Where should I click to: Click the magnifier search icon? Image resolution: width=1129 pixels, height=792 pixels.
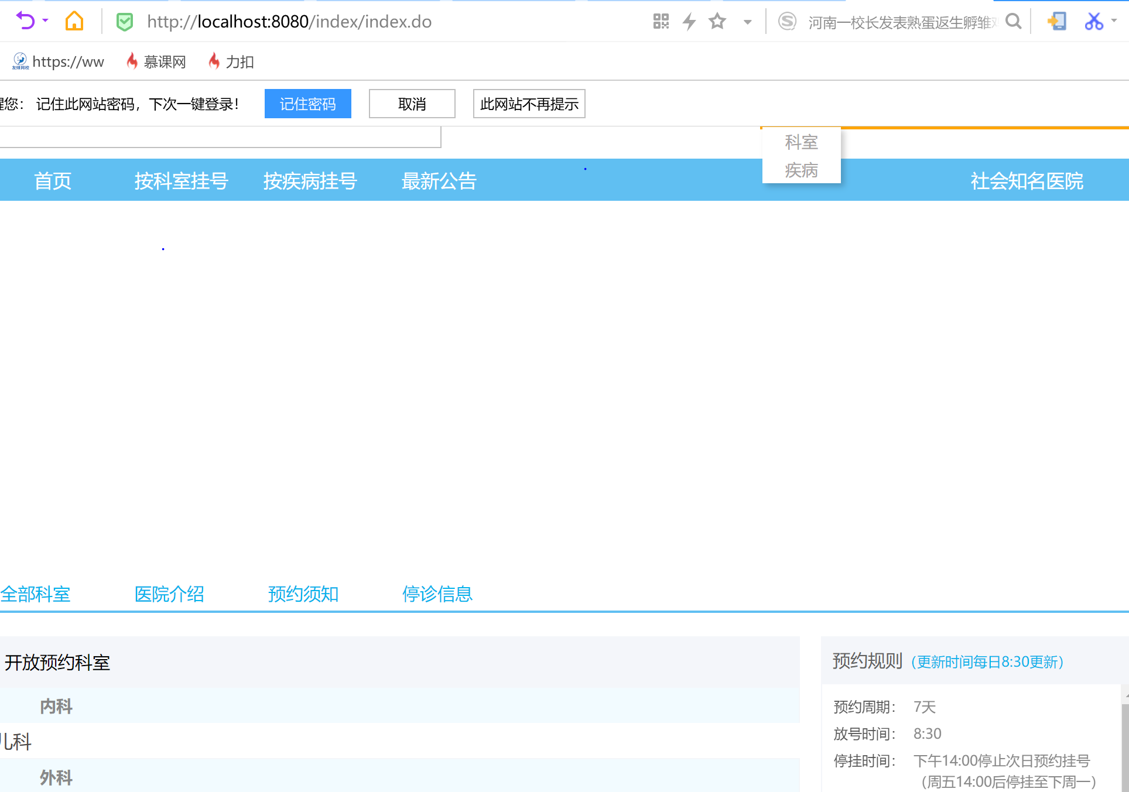(x=1014, y=22)
